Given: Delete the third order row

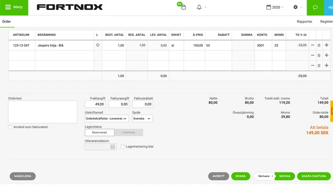Looking at the screenshot, I should [319, 65].
